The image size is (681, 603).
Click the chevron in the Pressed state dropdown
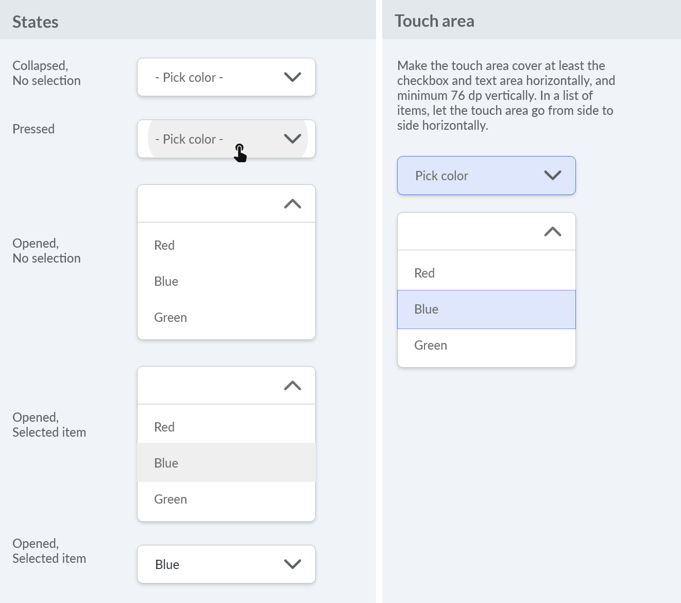[x=293, y=139]
